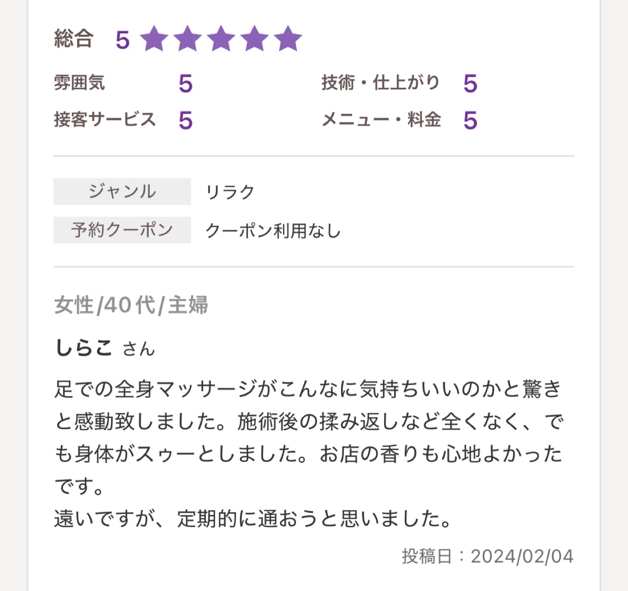Click the score 5 next to 雰囲気
The width and height of the screenshot is (628, 591).
[185, 83]
